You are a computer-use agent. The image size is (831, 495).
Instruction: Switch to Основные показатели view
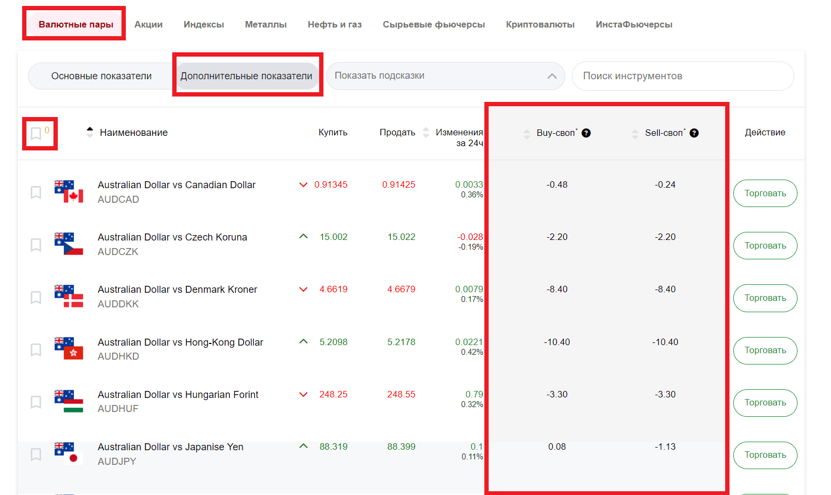pyautogui.click(x=102, y=76)
